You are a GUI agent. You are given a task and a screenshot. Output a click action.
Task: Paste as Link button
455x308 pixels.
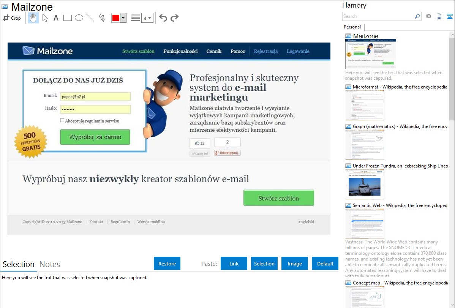[234, 264]
